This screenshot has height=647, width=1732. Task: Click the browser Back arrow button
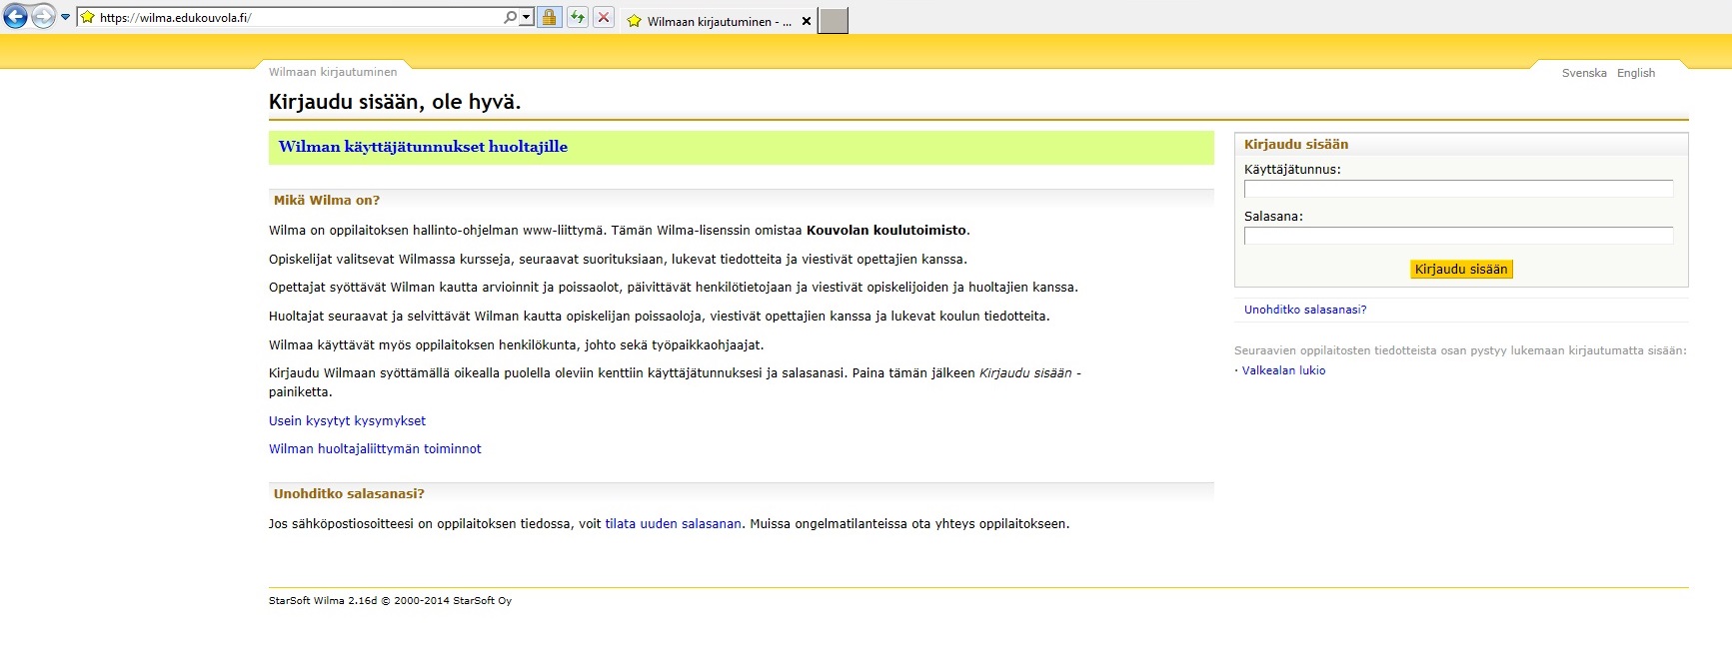coord(16,17)
